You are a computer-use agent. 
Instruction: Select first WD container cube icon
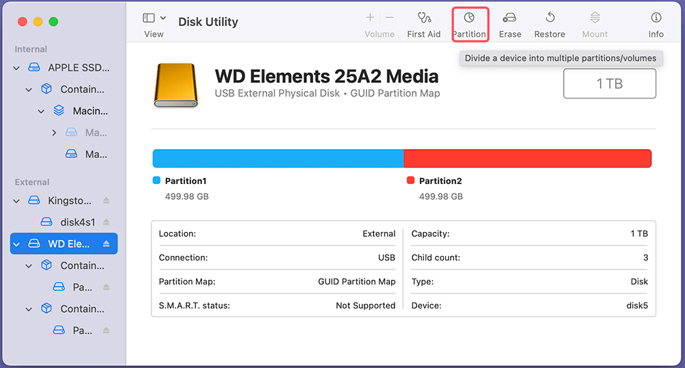click(47, 265)
